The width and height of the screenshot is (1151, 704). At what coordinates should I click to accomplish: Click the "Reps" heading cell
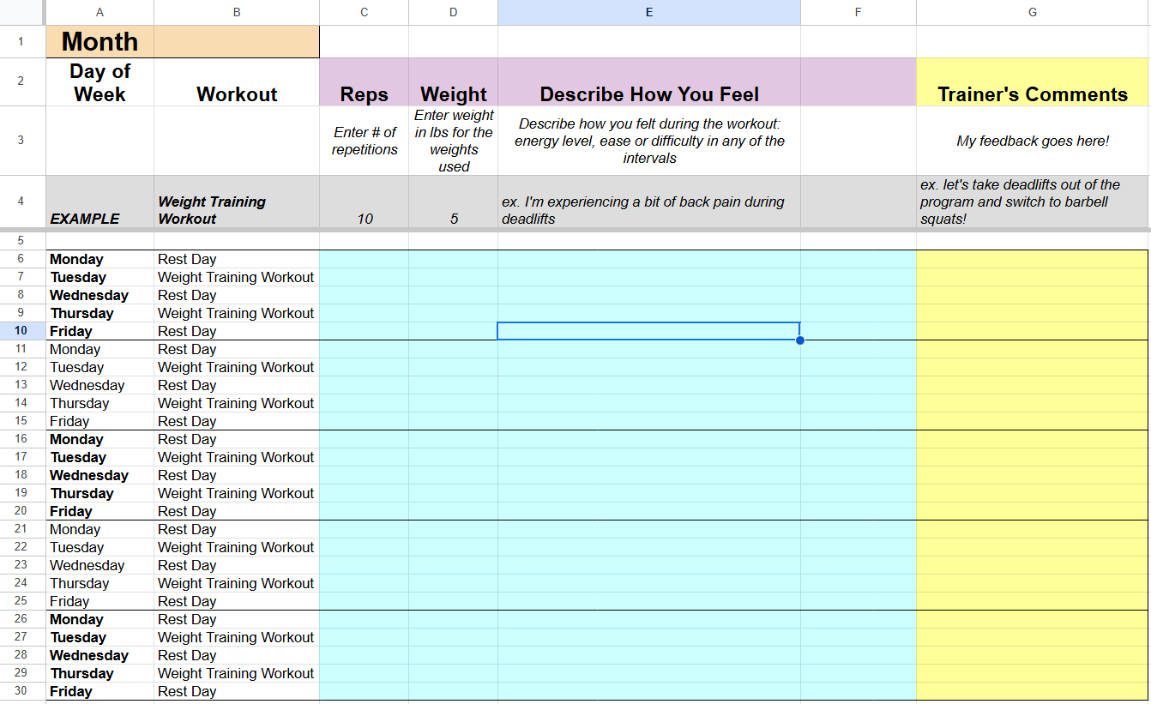coord(365,82)
